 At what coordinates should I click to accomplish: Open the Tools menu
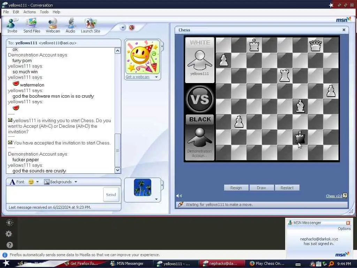point(44,12)
